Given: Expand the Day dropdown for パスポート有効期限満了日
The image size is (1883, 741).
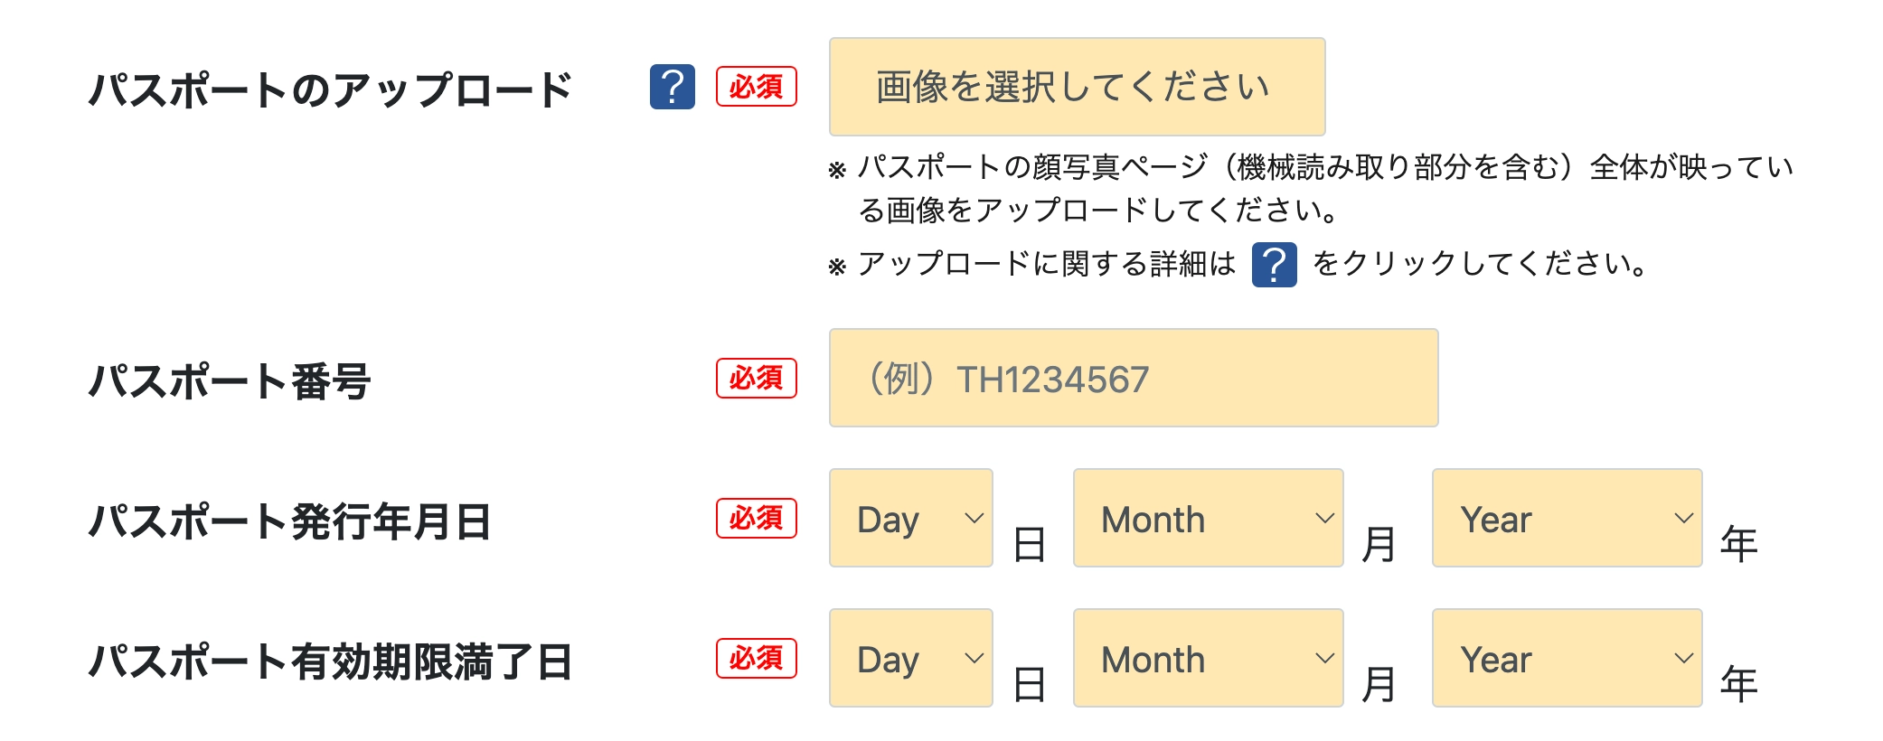Looking at the screenshot, I should (x=910, y=658).
